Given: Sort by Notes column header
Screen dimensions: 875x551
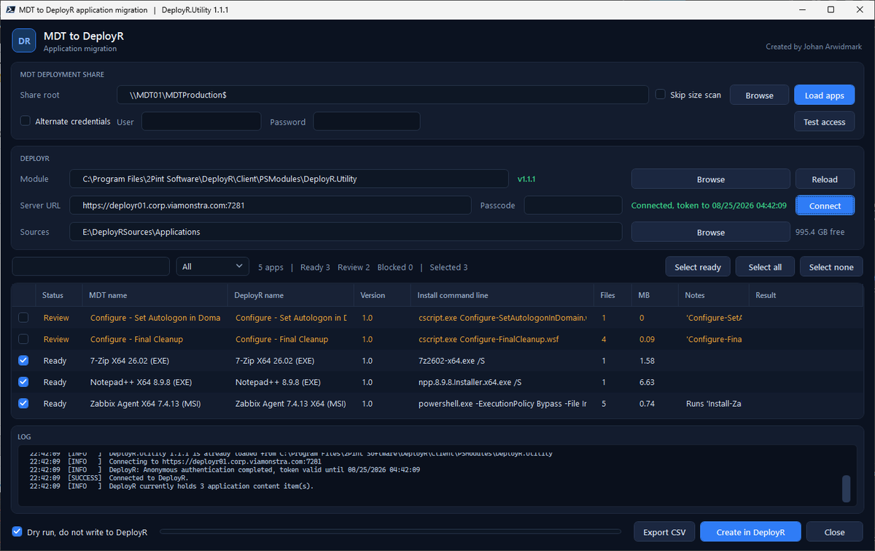Looking at the screenshot, I should [714, 295].
